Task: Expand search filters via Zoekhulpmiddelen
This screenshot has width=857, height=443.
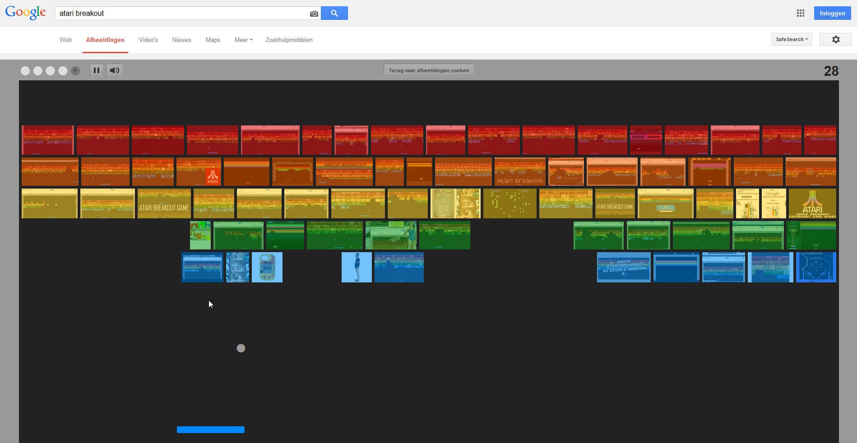Action: tap(289, 40)
